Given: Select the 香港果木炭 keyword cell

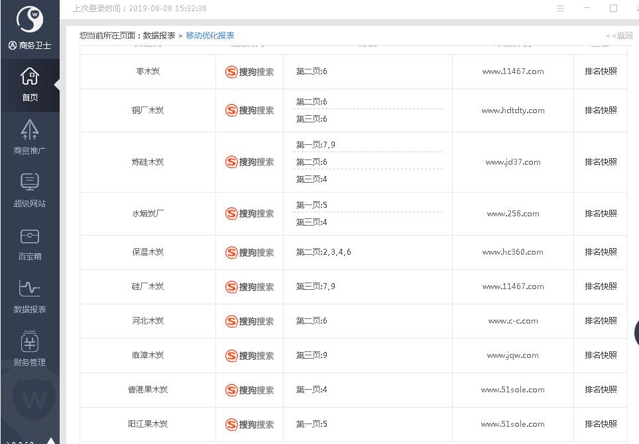Looking at the screenshot, I should tap(148, 390).
